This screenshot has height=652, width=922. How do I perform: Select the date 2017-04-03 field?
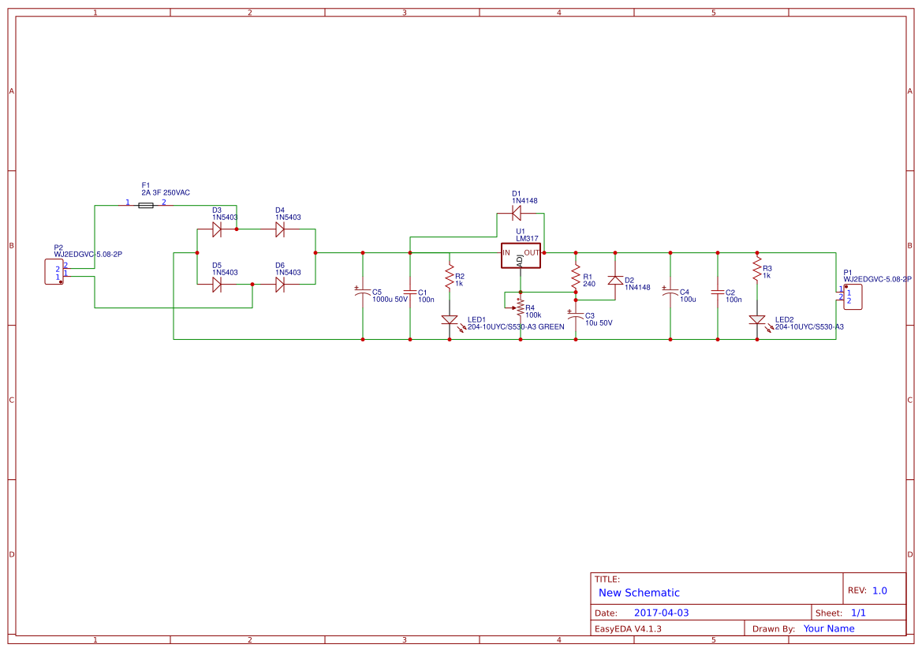[661, 613]
